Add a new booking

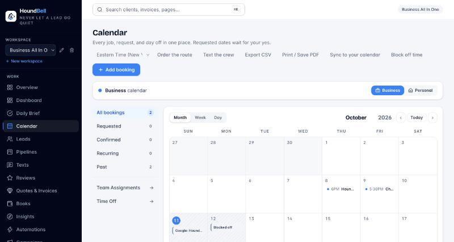tap(116, 70)
